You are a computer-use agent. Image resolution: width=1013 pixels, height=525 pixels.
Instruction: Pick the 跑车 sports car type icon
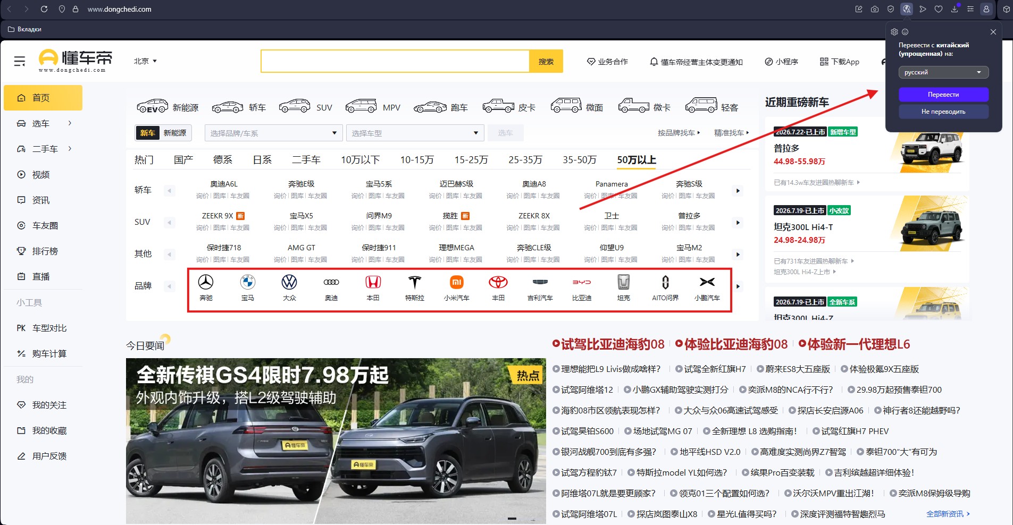[x=430, y=107]
